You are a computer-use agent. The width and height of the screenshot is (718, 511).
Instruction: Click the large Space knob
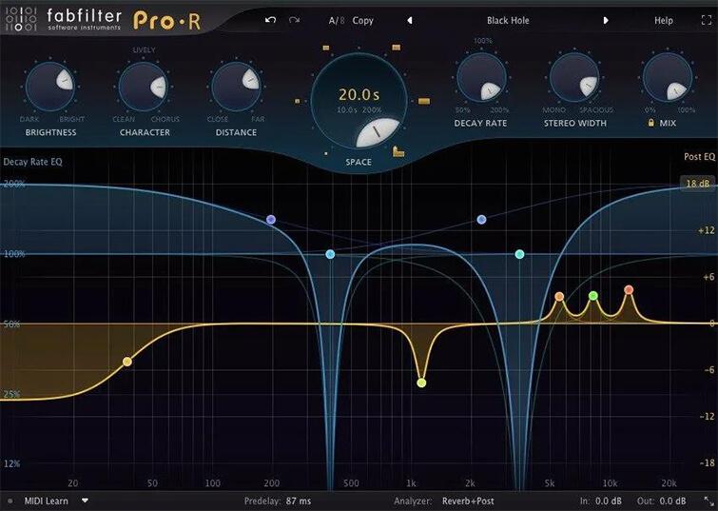(x=359, y=102)
